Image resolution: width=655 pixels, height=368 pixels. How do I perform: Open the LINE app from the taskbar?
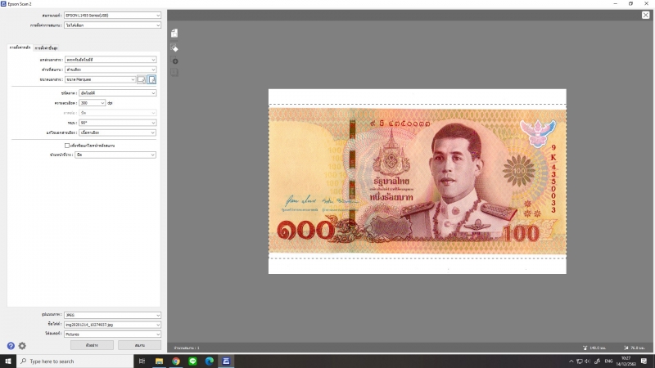192,361
